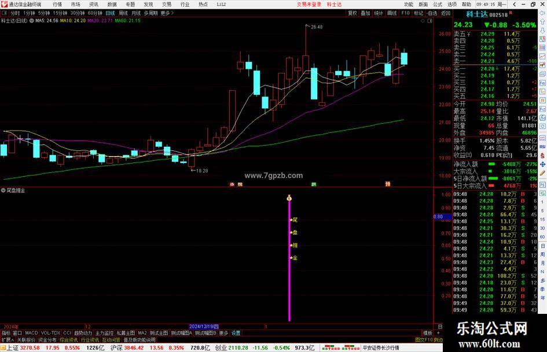This screenshot has width=547, height=352.
Task: Click the red R mark beside 002518
Action: click(511, 13)
